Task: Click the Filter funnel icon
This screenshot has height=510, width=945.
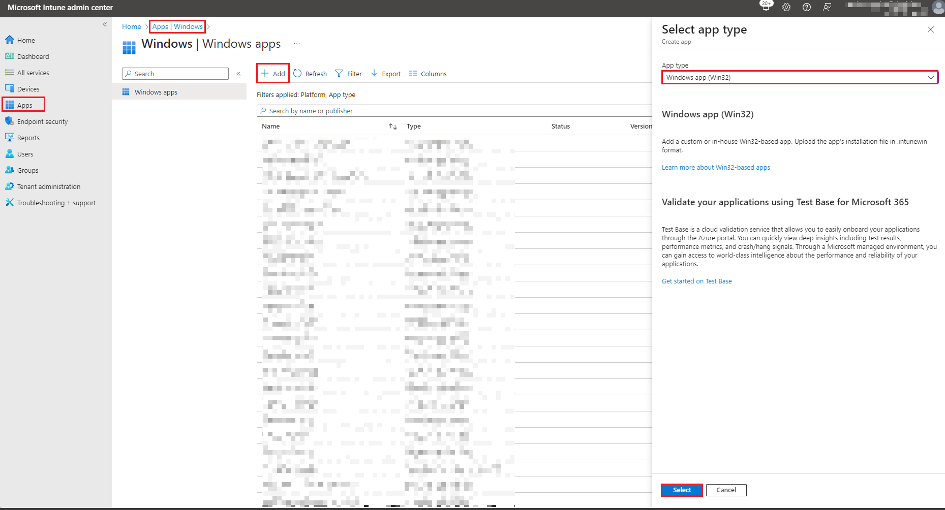Action: [x=339, y=74]
